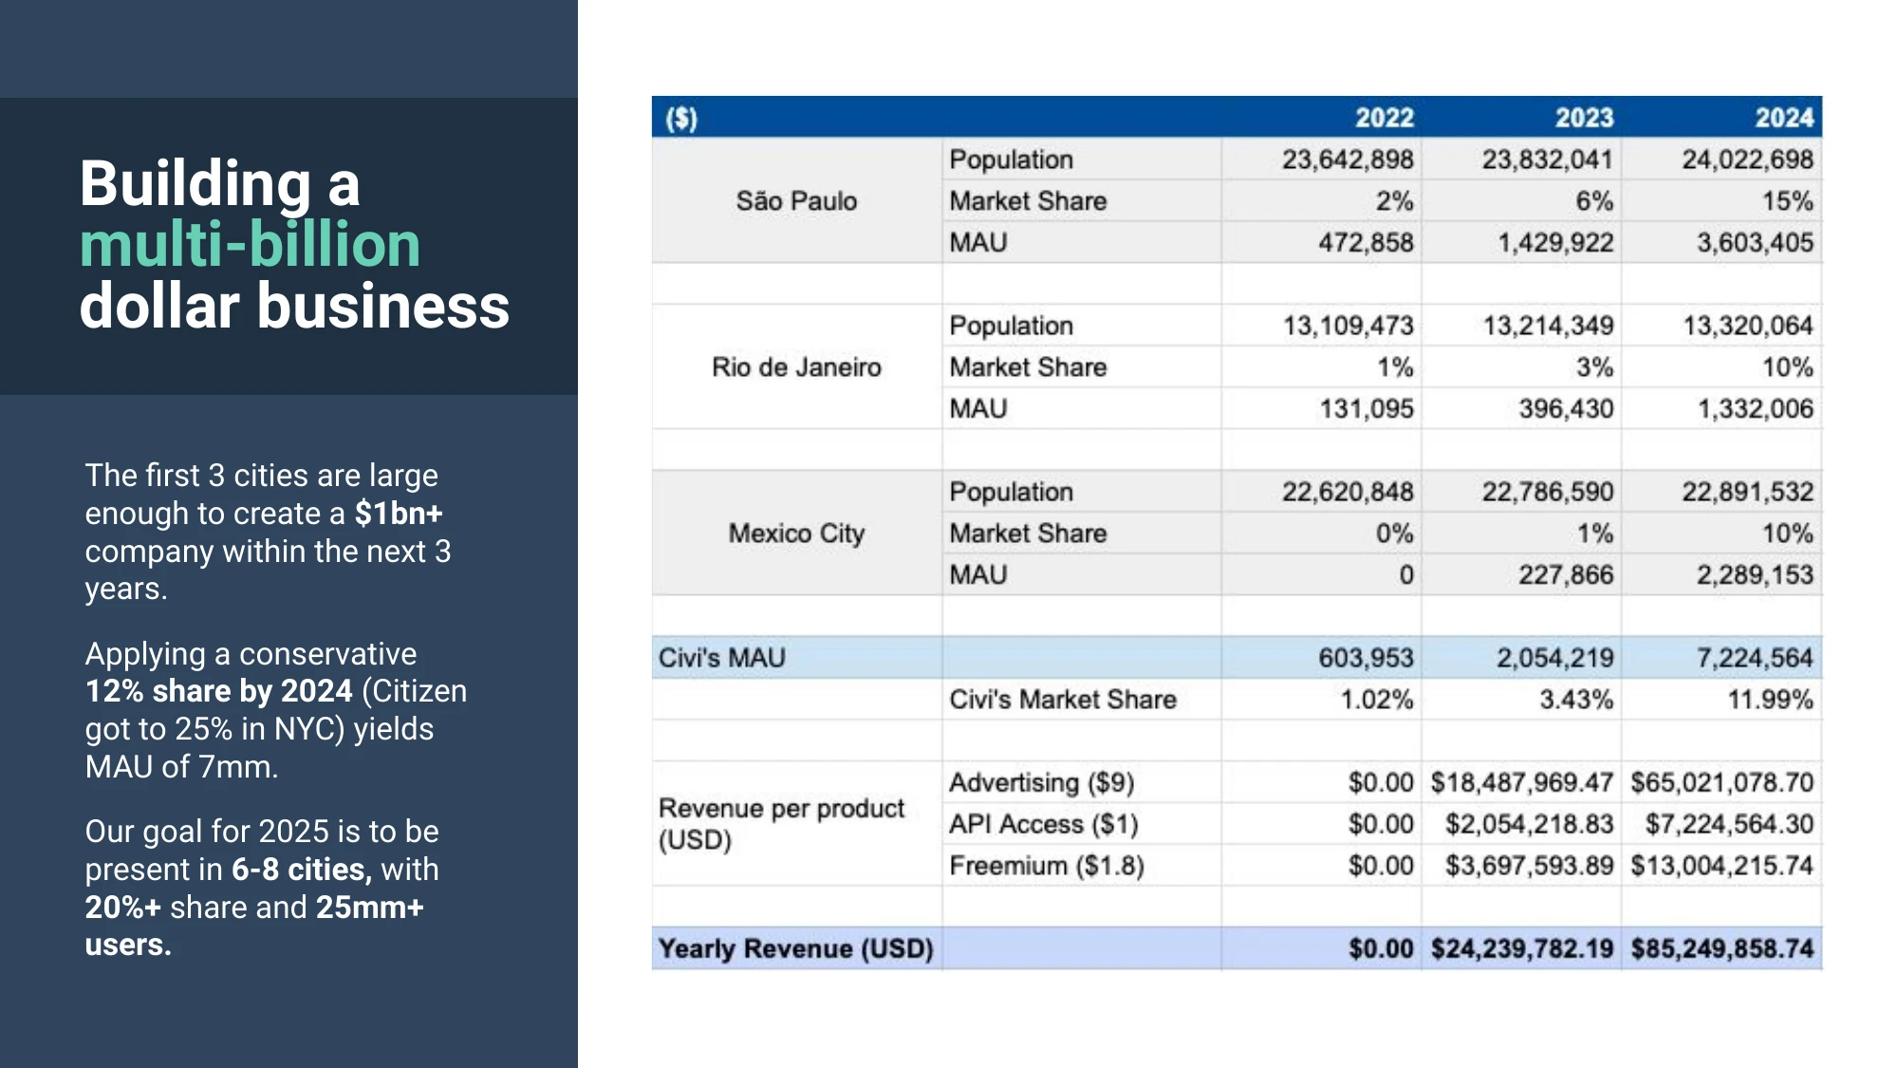The width and height of the screenshot is (1898, 1068).
Task: Click the Rio de Janeiro city cell
Action: point(796,367)
